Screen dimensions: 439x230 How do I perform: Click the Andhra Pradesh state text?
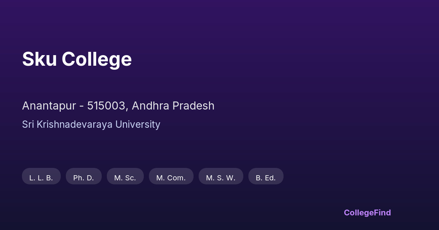click(173, 106)
